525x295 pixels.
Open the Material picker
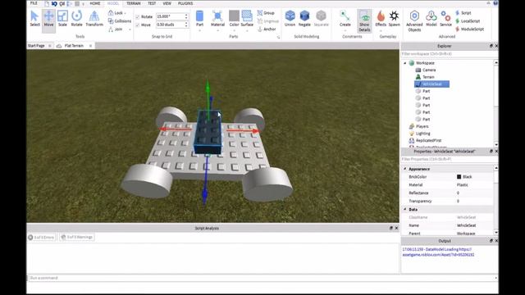tap(217, 18)
